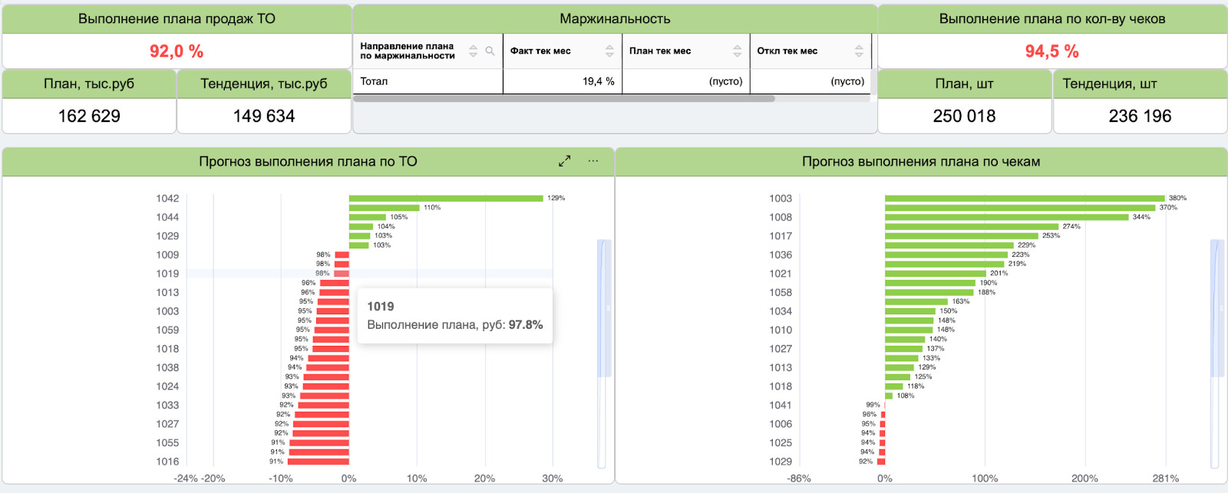This screenshot has height=493, width=1228.
Task: Click the vertical scrollbar of the ТО chart
Action: point(604,308)
